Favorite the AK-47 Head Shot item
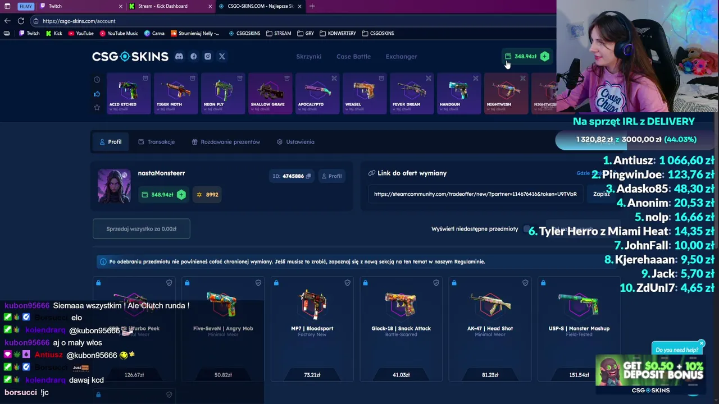Image resolution: width=719 pixels, height=404 pixels. pyautogui.click(x=525, y=283)
